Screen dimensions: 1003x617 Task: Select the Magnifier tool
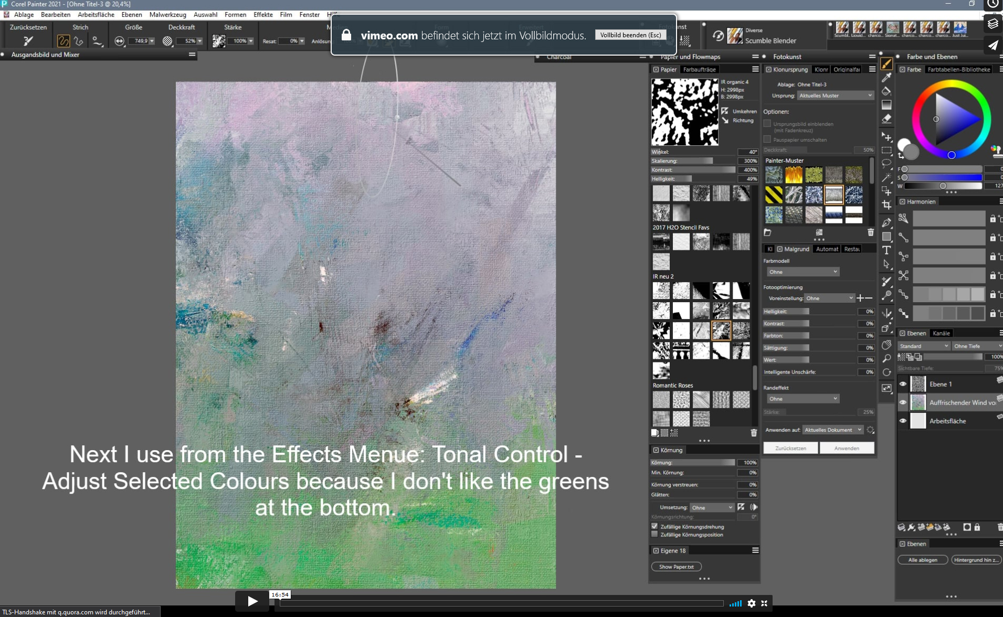(886, 358)
